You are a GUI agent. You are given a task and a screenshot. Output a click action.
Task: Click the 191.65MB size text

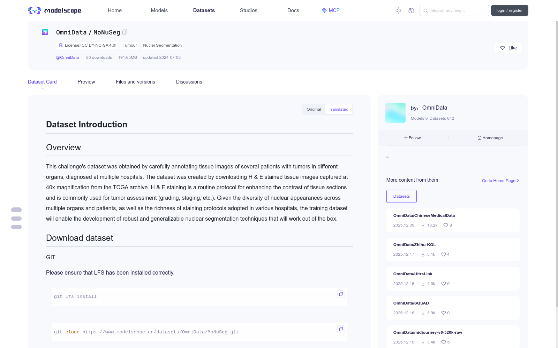tap(127, 57)
